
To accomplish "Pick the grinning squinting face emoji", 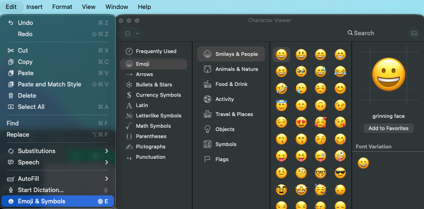I will 281,71.
